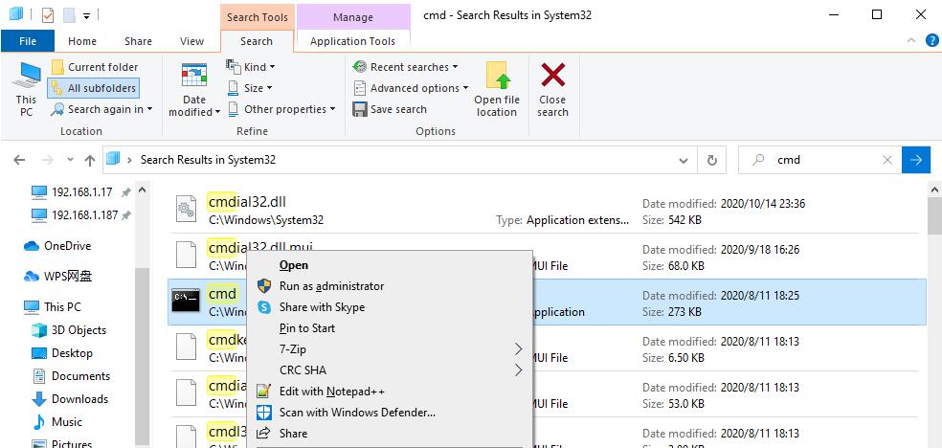
Task: Choose Run as administrator from context menu
Action: (331, 286)
